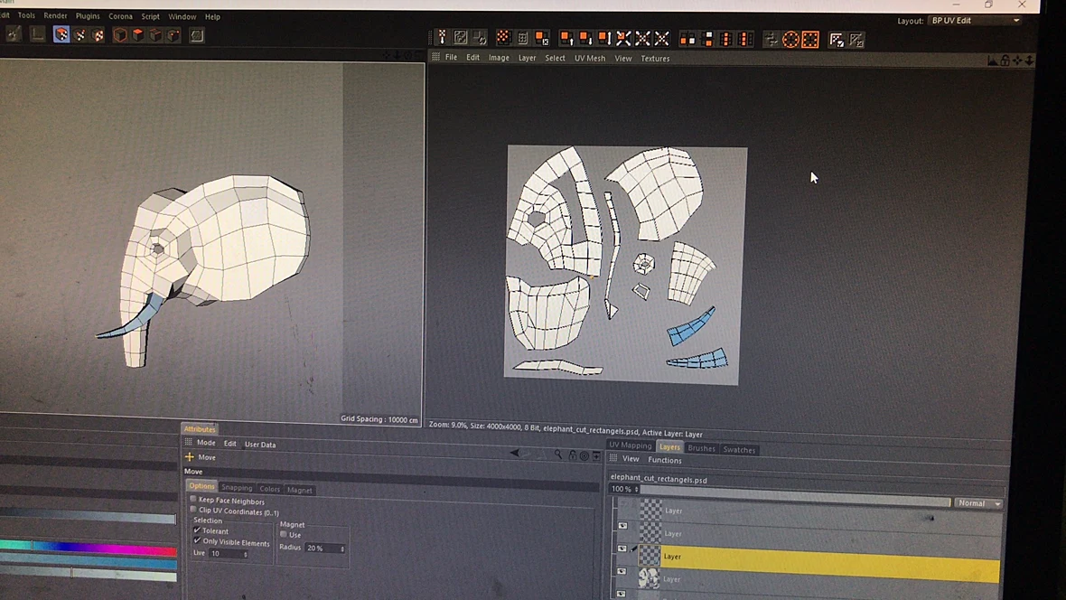The width and height of the screenshot is (1066, 600).
Task: Click the orange dotted grid UV icon
Action: 503,37
